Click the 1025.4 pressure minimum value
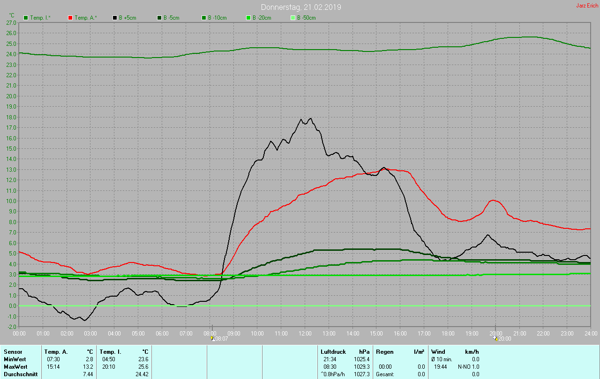This screenshot has height=379, width=600. pyautogui.click(x=361, y=359)
